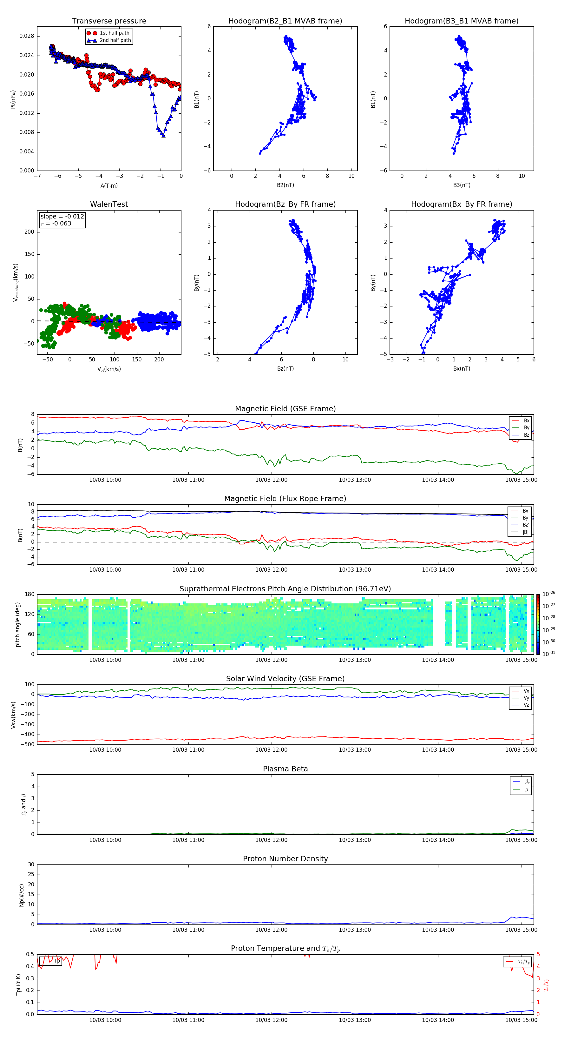Image resolution: width=571 pixels, height=1048 pixels.
Task: Click the 'B2(nT)' x-axis label
Action: [x=285, y=185]
